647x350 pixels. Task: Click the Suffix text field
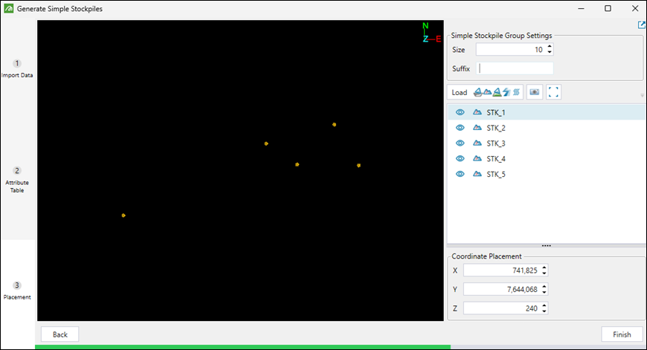pos(515,68)
